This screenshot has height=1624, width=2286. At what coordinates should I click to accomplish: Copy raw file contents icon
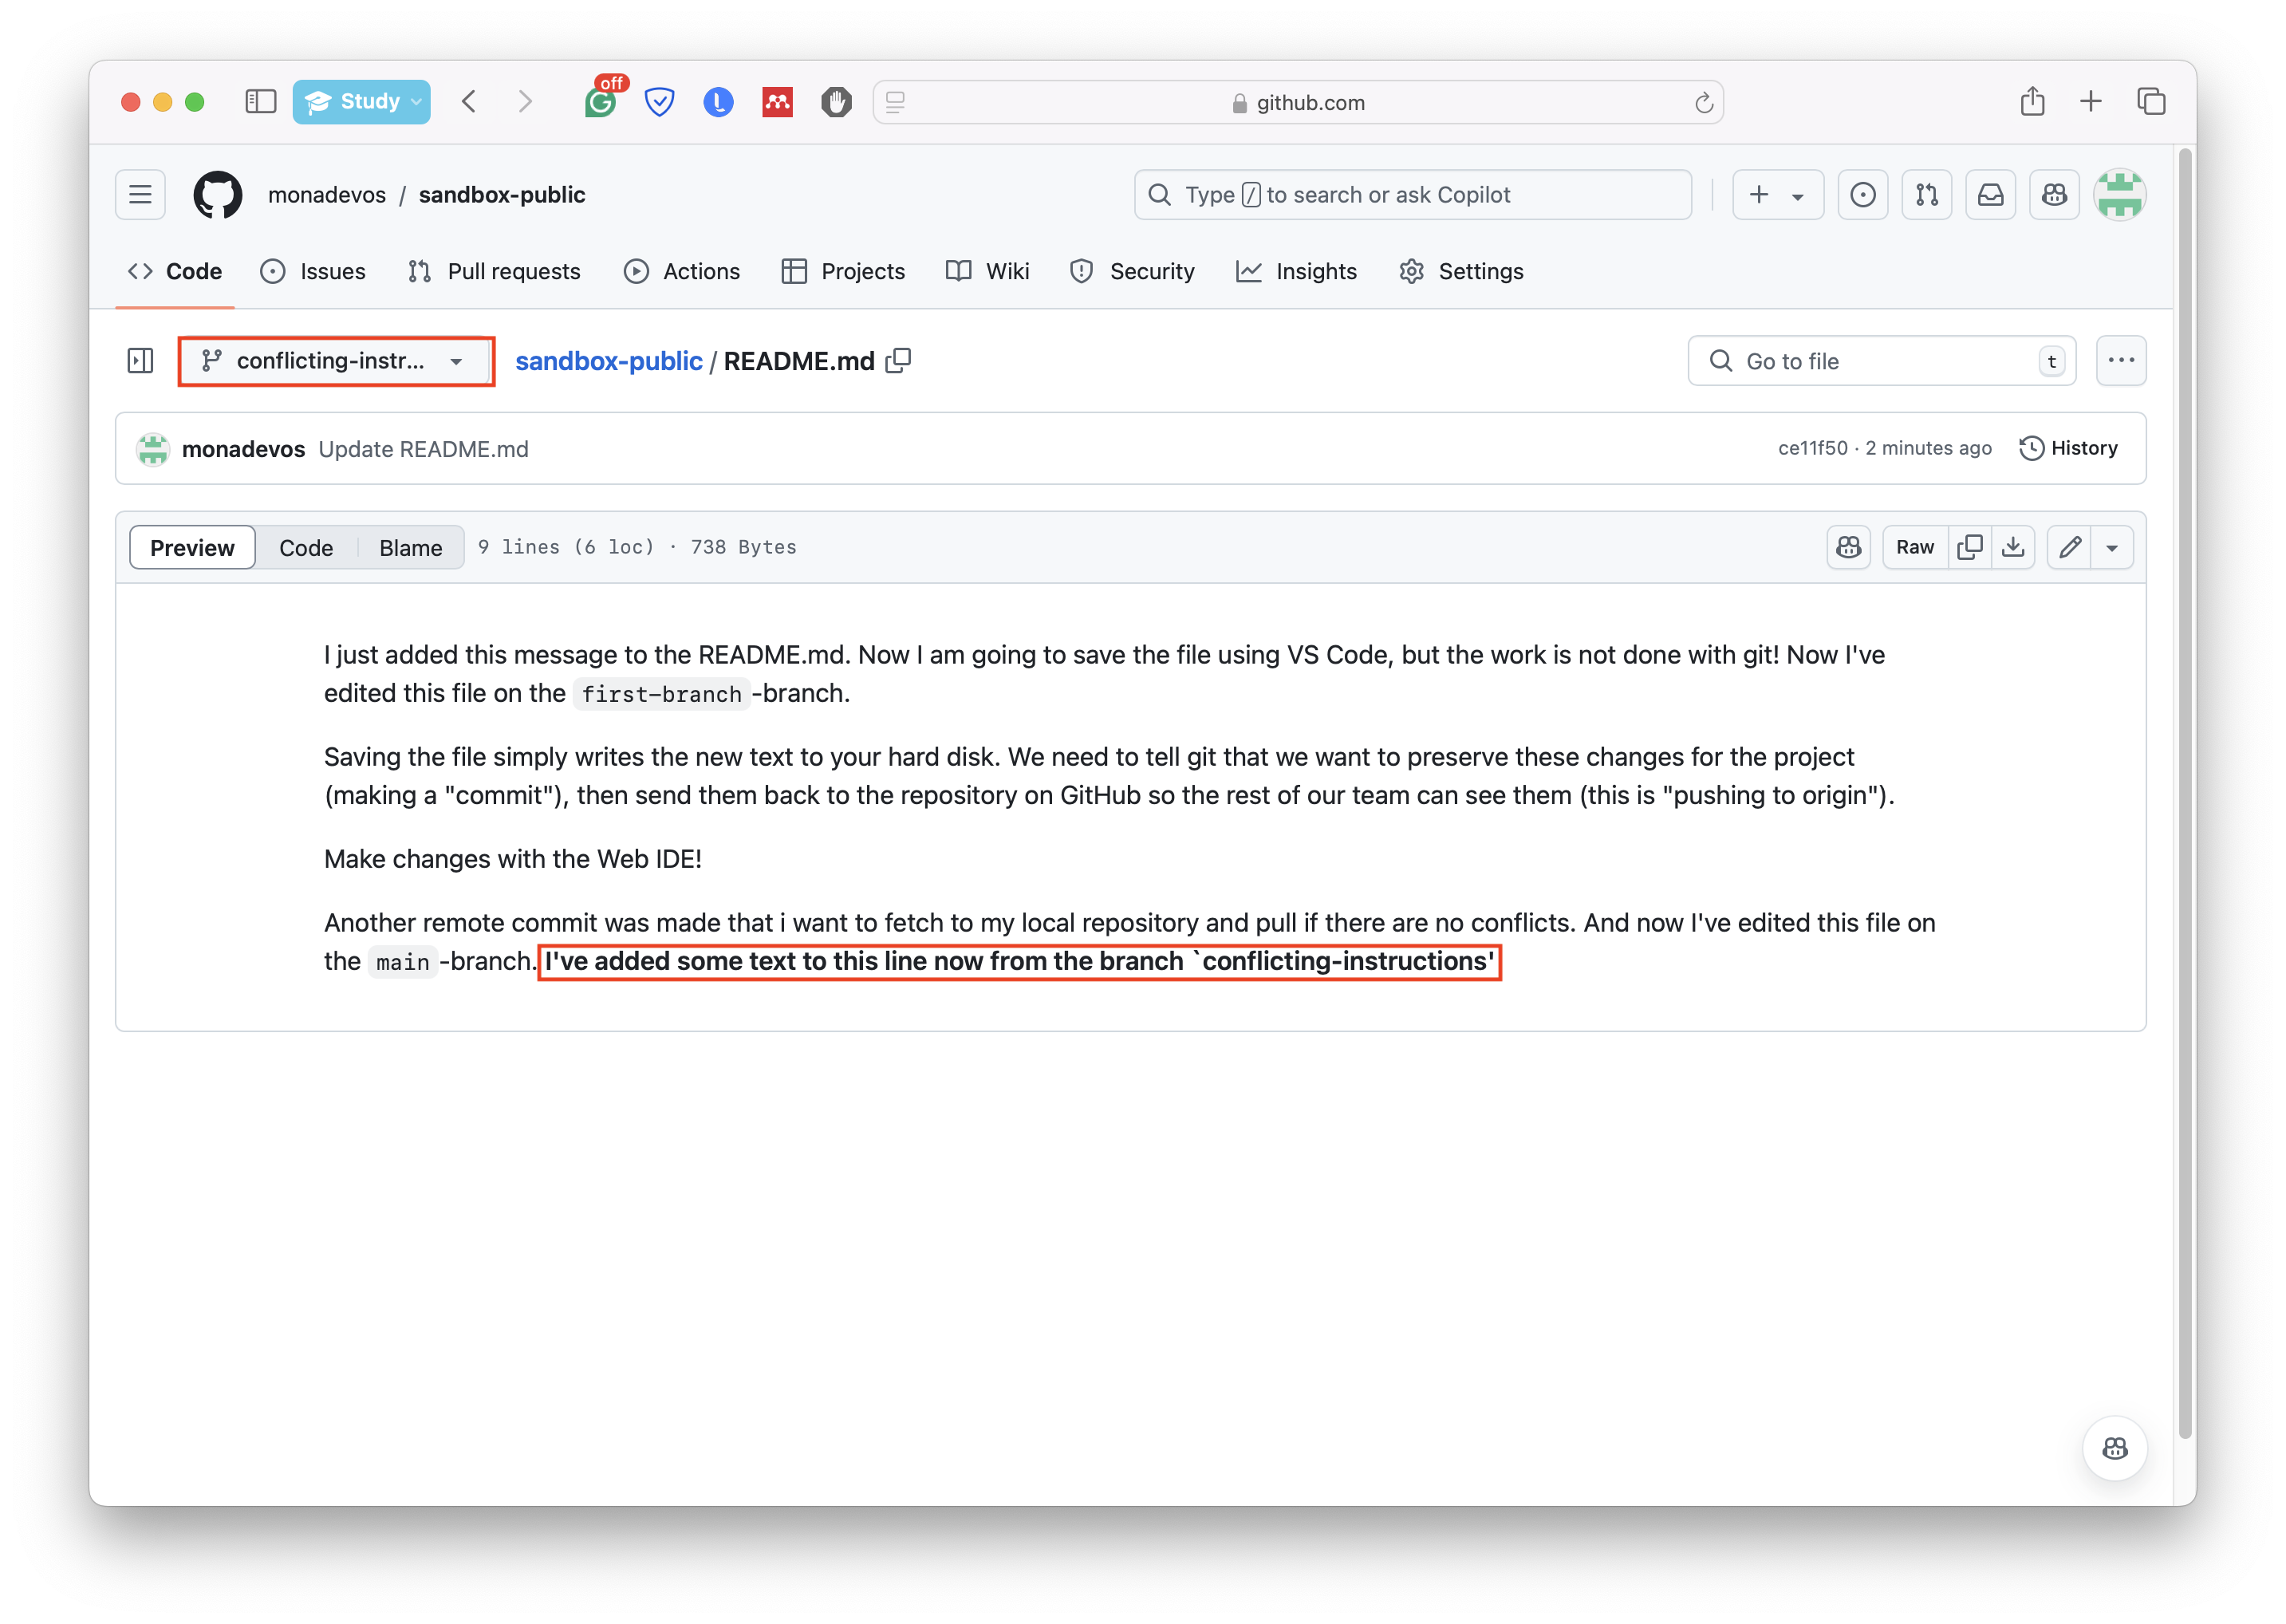1969,547
